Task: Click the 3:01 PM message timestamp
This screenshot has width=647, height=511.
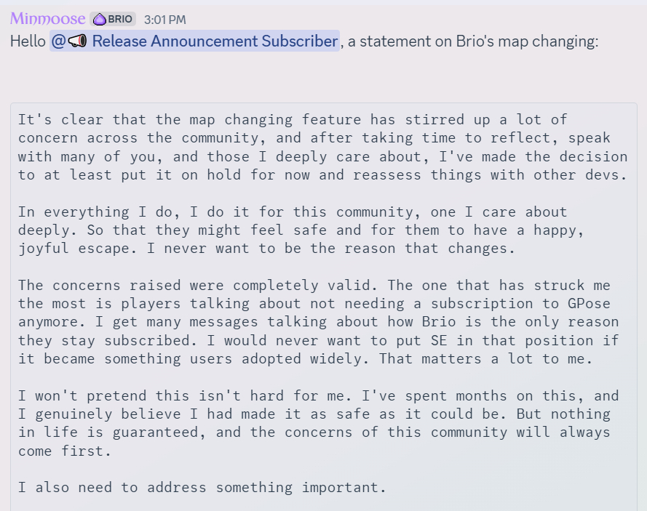Action: (164, 20)
